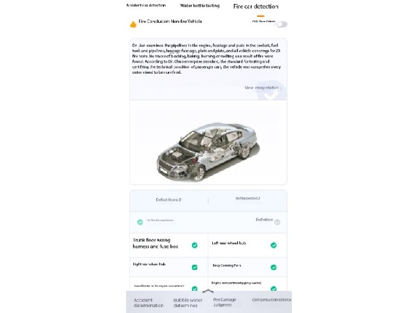Expand the bottom navigation panel upward chevron
This screenshot has height=313, width=418.
[x=208, y=291]
